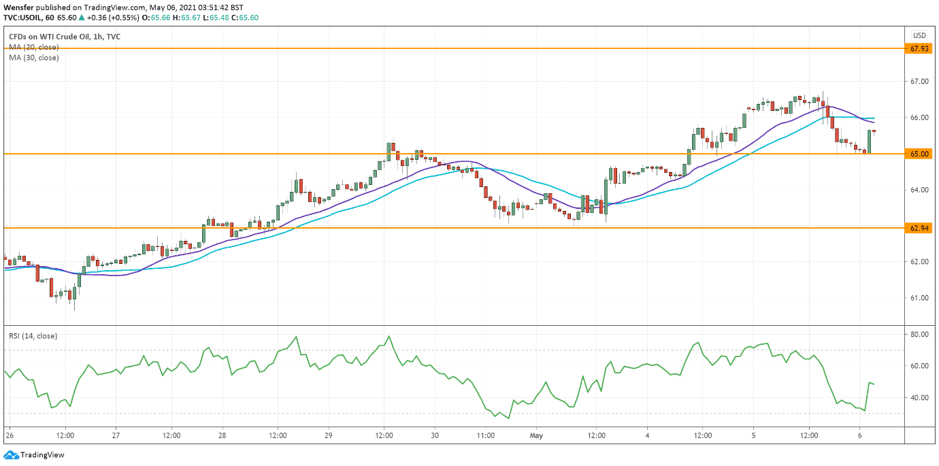Click the 40.00 level on RSI scale
The image size is (939, 466).
(x=919, y=398)
